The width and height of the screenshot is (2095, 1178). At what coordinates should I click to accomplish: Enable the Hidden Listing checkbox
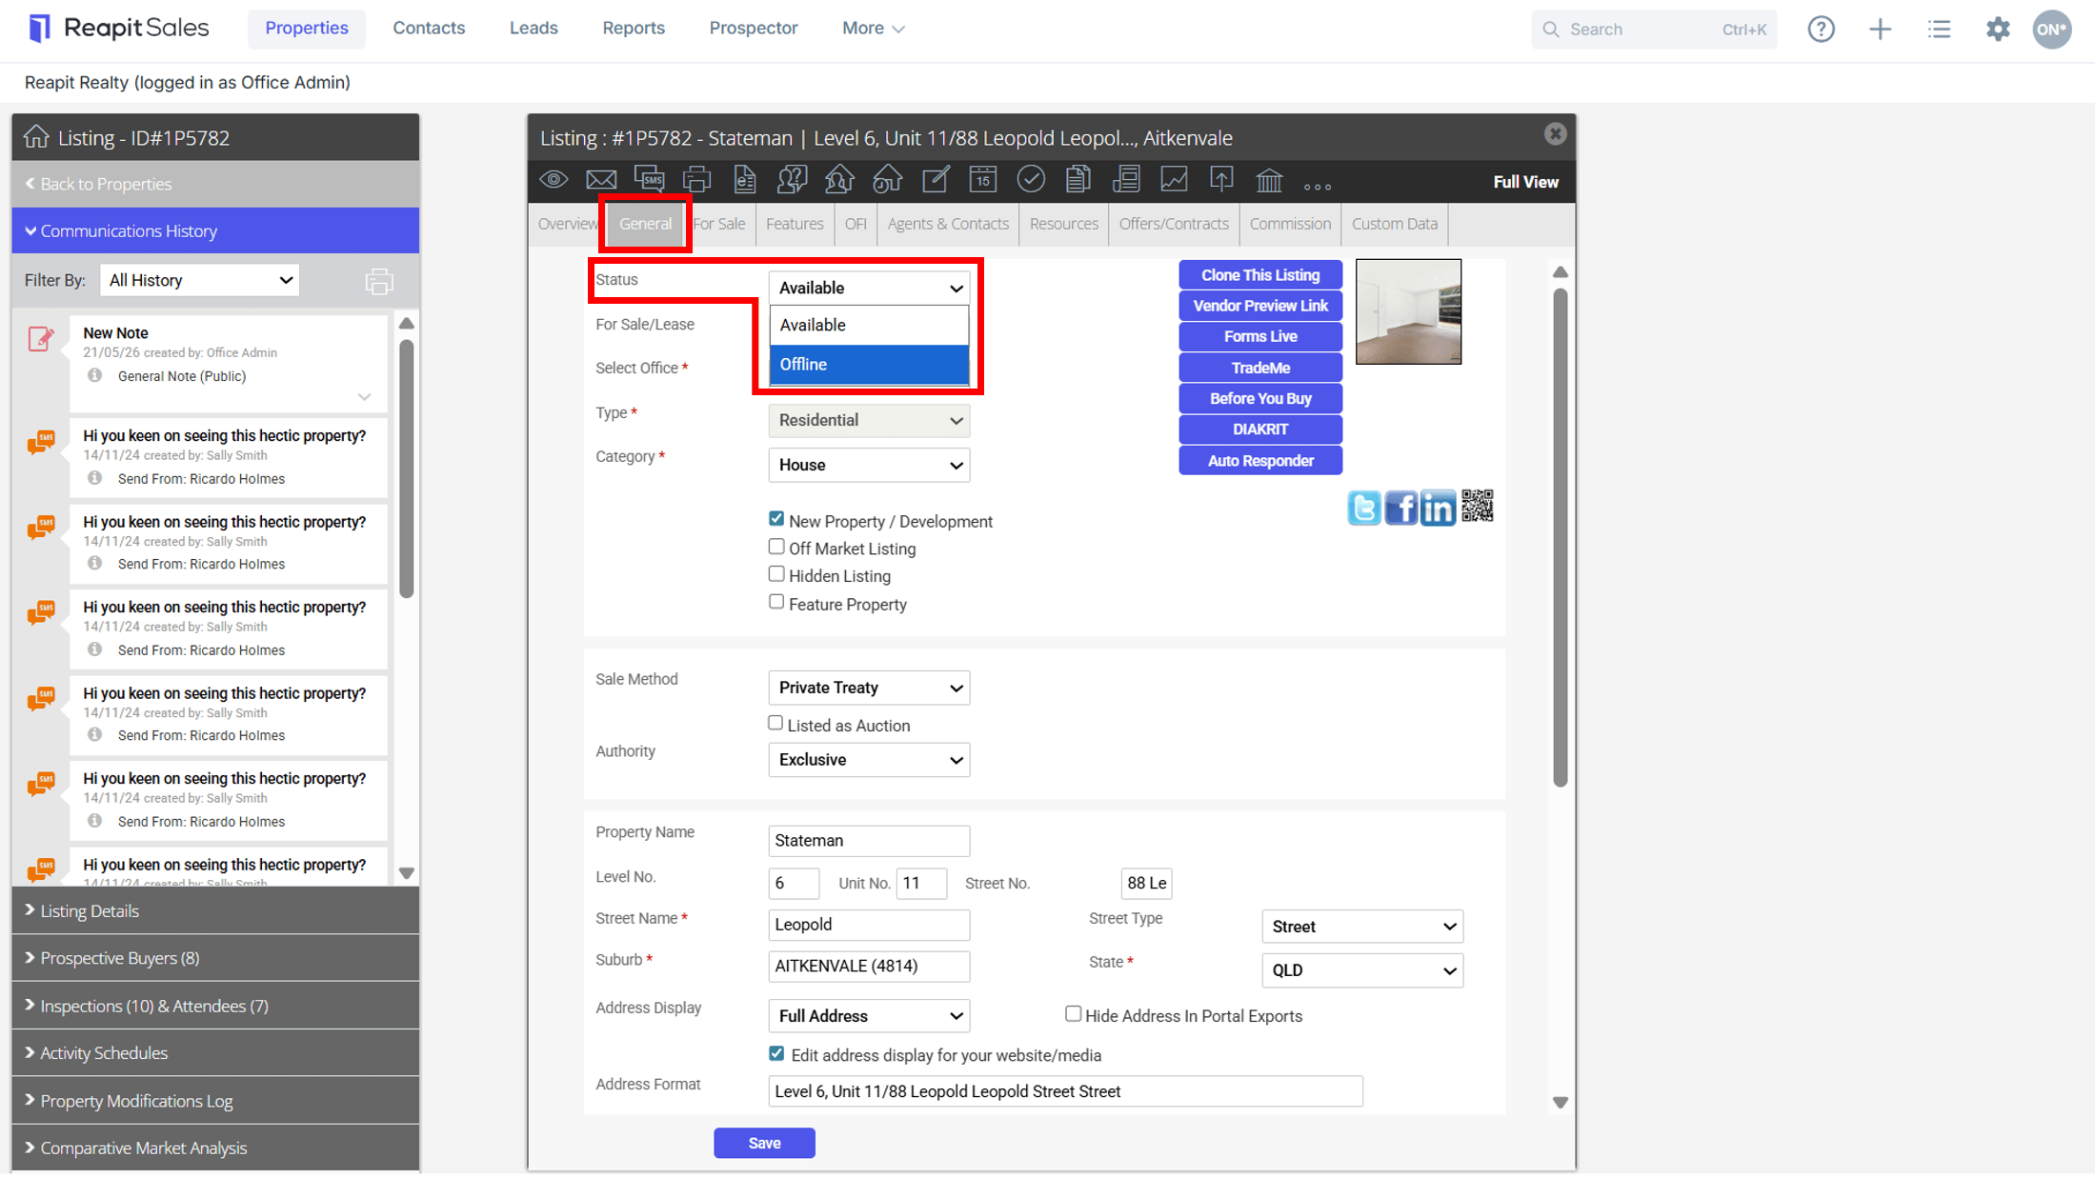pyautogui.click(x=776, y=574)
